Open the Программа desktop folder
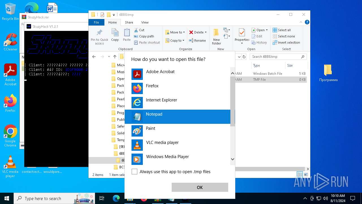Screen dimensions: 362x204 328,73
